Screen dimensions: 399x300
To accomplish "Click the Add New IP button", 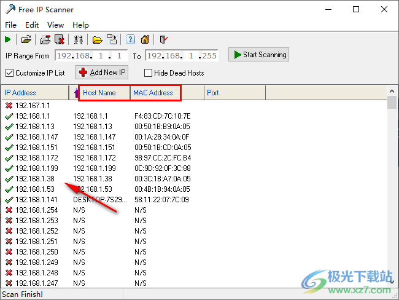I will [x=101, y=73].
